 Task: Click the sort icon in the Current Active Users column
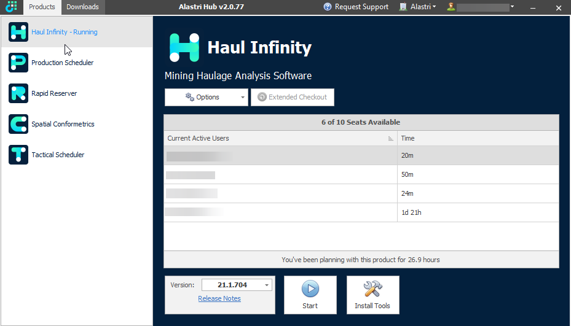[x=390, y=139]
